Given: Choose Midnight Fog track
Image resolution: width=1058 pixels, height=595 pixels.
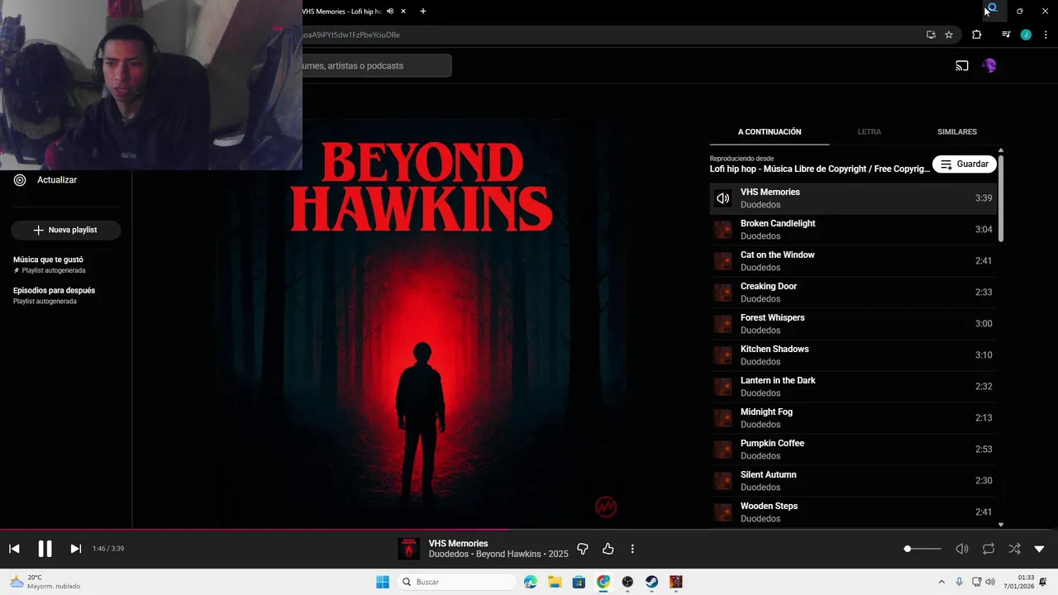Looking at the screenshot, I should tap(853, 418).
